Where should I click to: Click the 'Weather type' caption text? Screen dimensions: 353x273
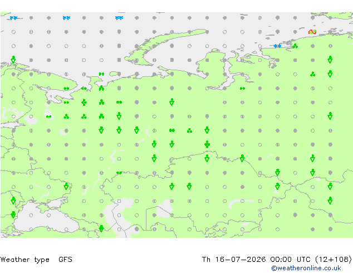(24, 260)
